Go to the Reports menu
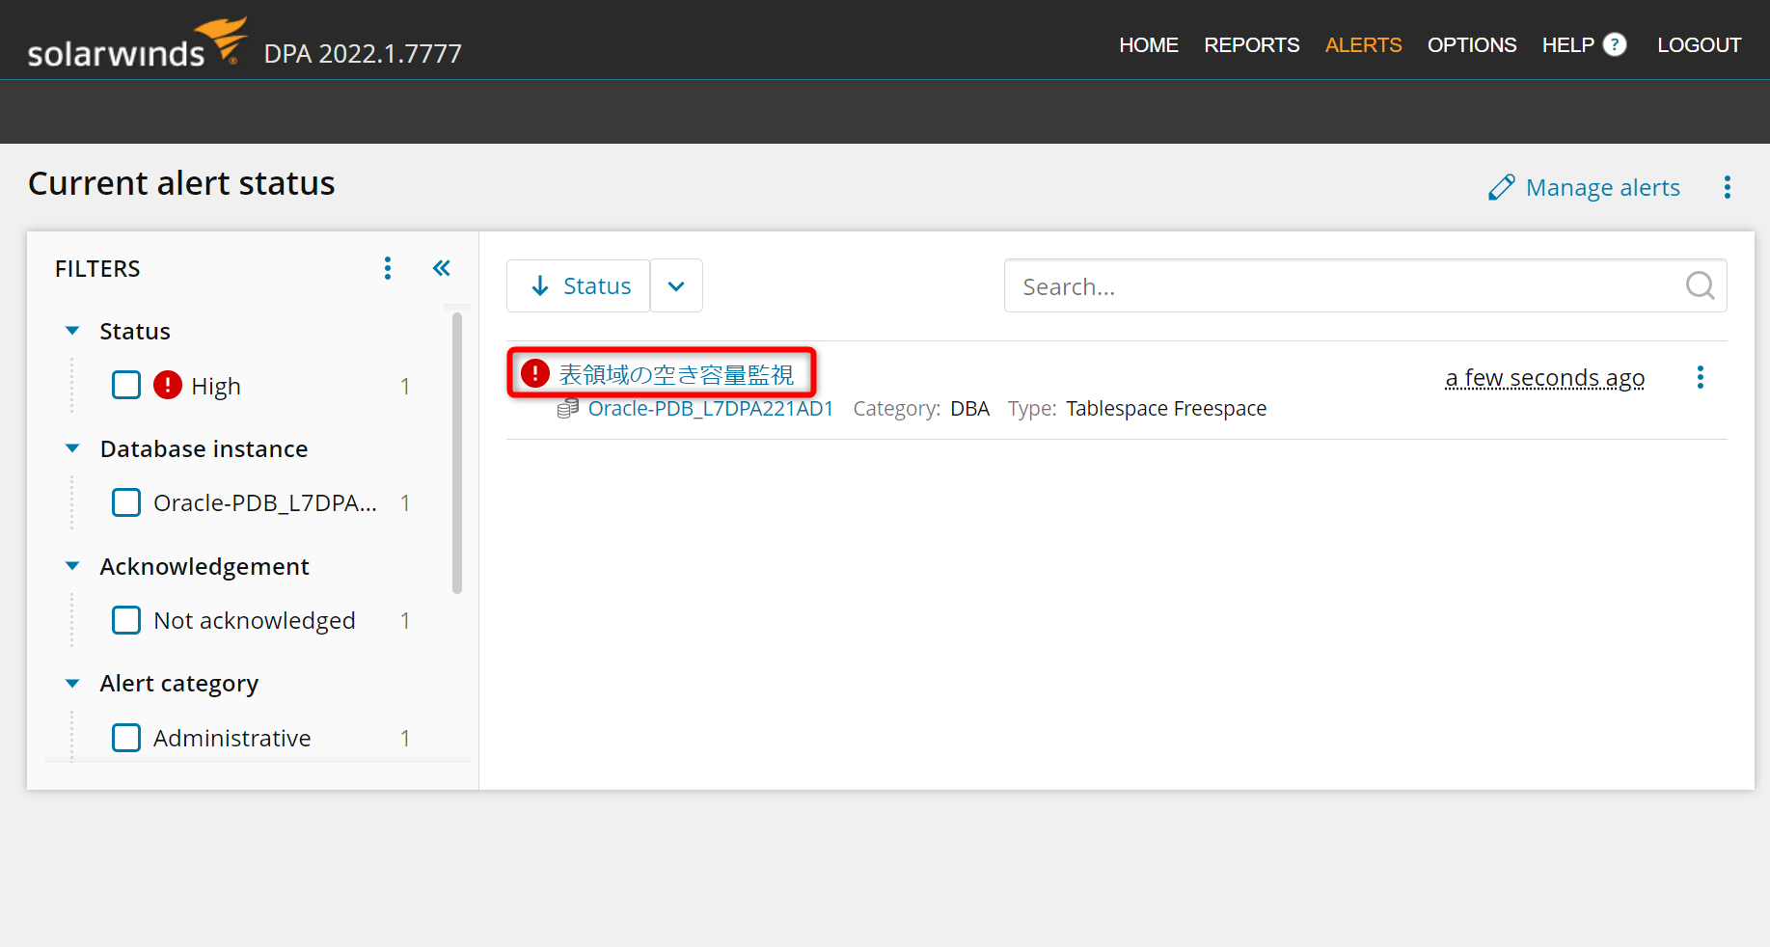Screen dimensions: 1770x947 tap(1251, 45)
